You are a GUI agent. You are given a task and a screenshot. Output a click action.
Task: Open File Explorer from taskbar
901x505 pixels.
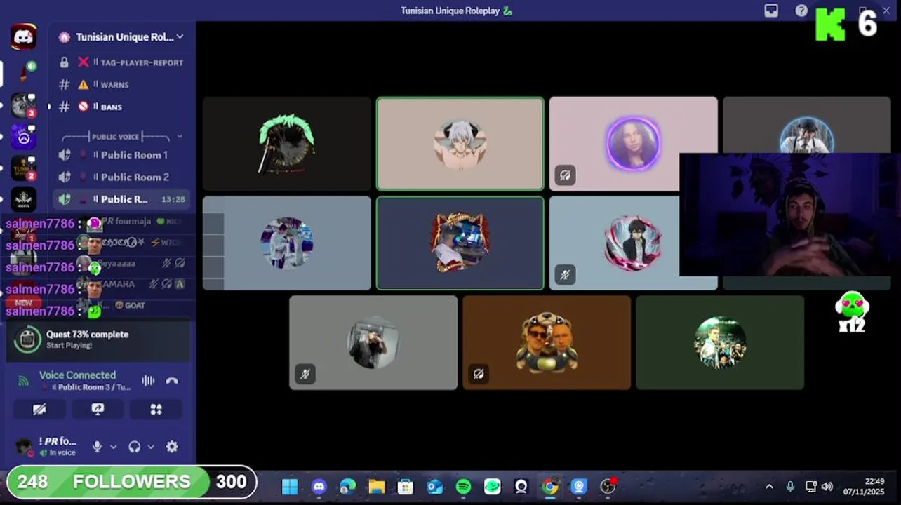click(377, 486)
